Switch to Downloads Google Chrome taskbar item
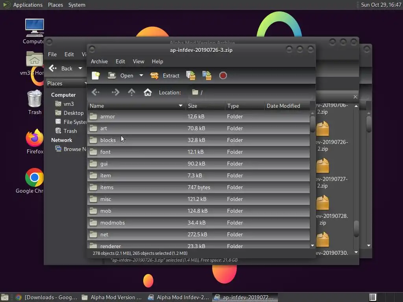 (46, 297)
